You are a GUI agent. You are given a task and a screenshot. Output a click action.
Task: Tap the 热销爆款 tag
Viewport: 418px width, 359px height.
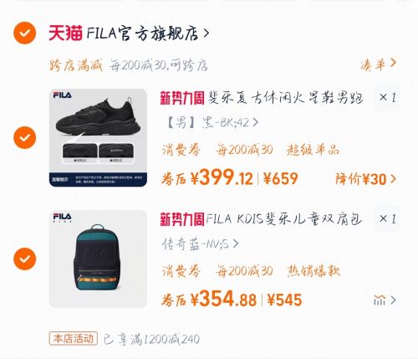click(313, 271)
